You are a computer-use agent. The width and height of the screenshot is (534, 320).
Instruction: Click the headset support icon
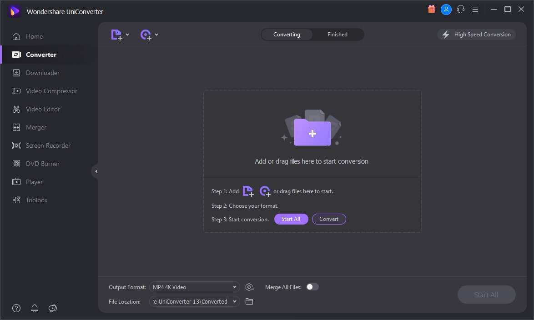[460, 9]
